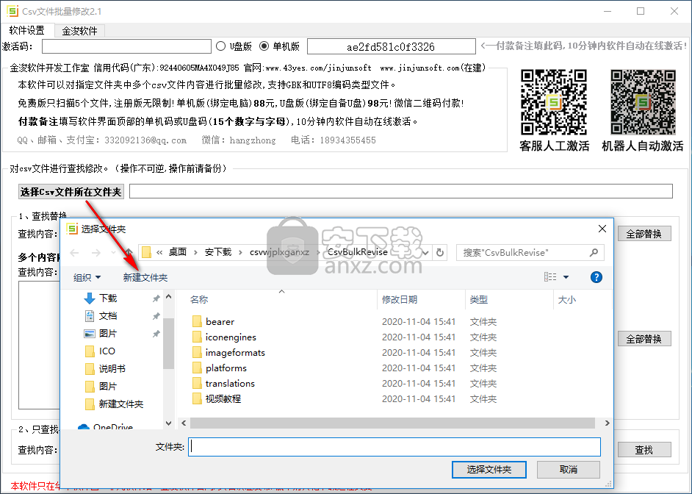The width and height of the screenshot is (692, 494).
Task: Select OneDrive in the navigation pane
Action: (112, 426)
